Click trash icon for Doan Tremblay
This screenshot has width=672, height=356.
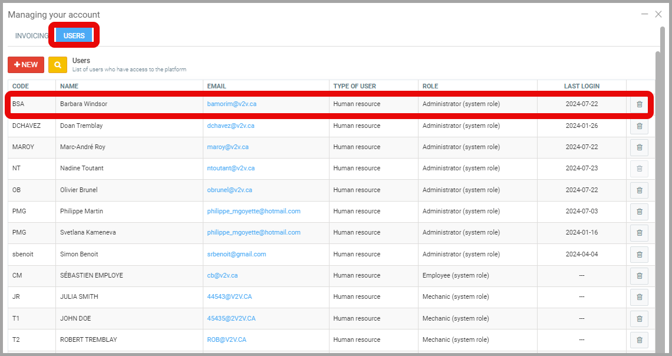pos(639,126)
